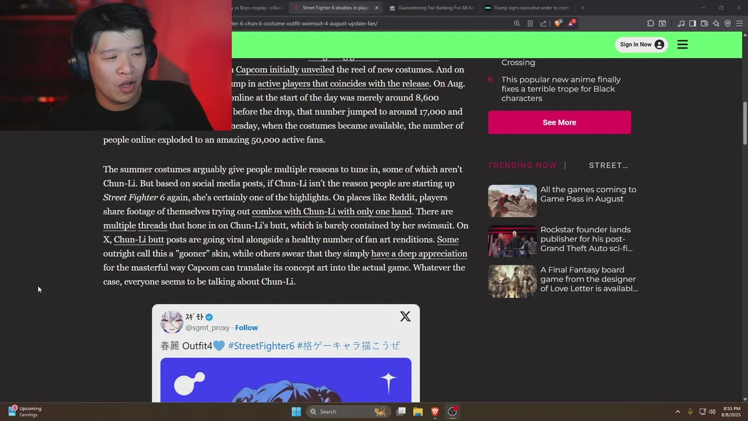Select the TRENDING NOW heading tab
This screenshot has height=421, width=748.
point(522,165)
